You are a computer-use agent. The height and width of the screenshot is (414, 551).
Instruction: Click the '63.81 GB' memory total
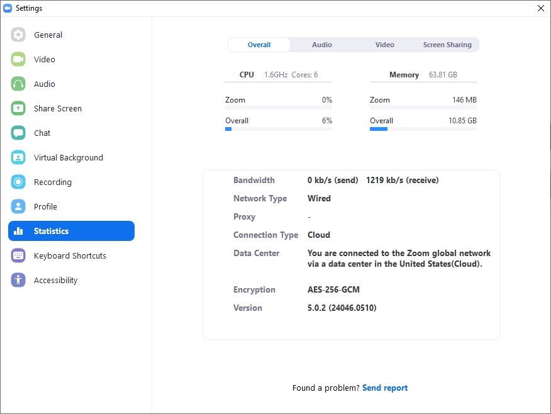[x=443, y=74]
